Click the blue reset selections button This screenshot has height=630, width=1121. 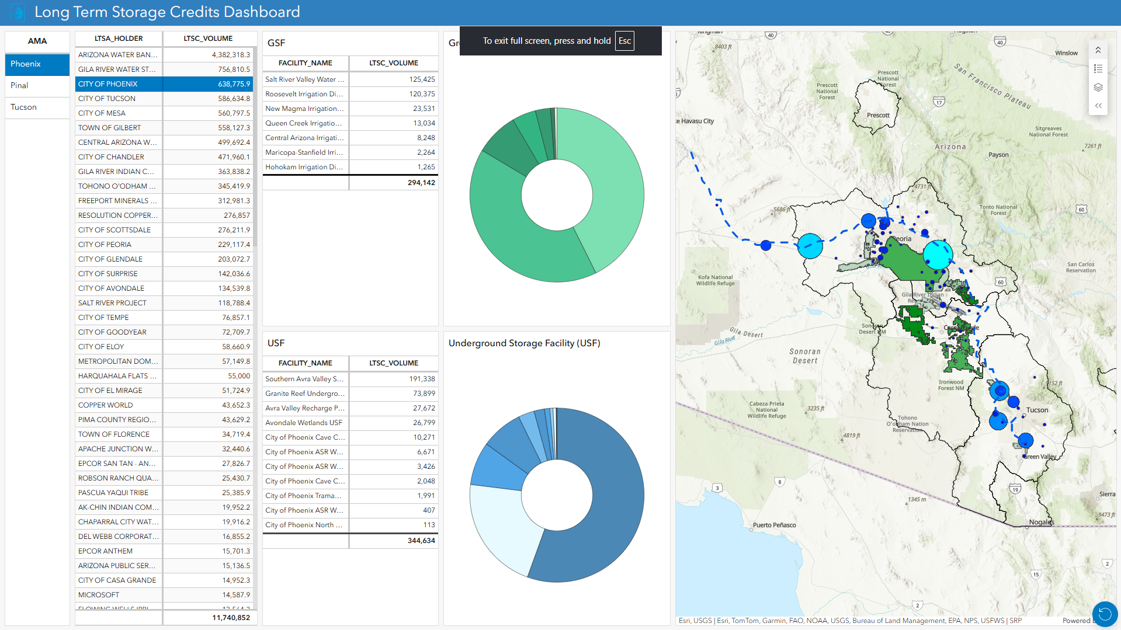click(1104, 614)
